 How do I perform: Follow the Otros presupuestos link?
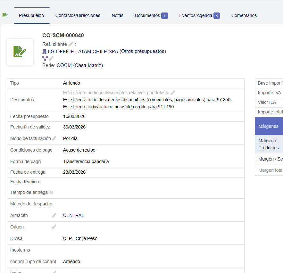[143, 51]
